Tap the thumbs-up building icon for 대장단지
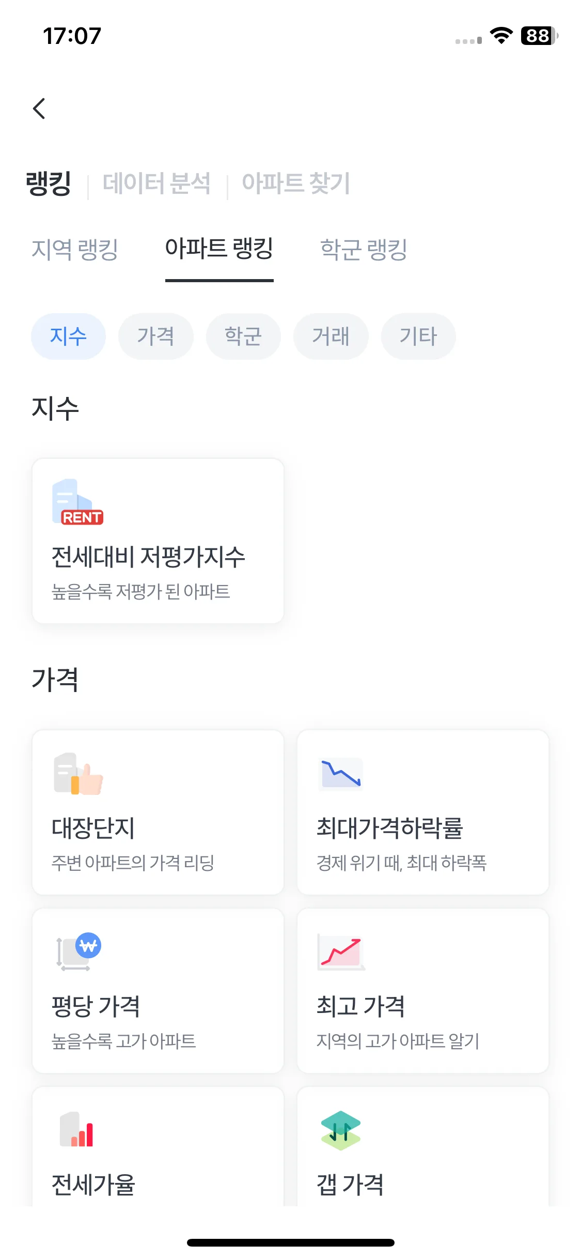Image resolution: width=581 pixels, height=1259 pixels. (x=78, y=774)
